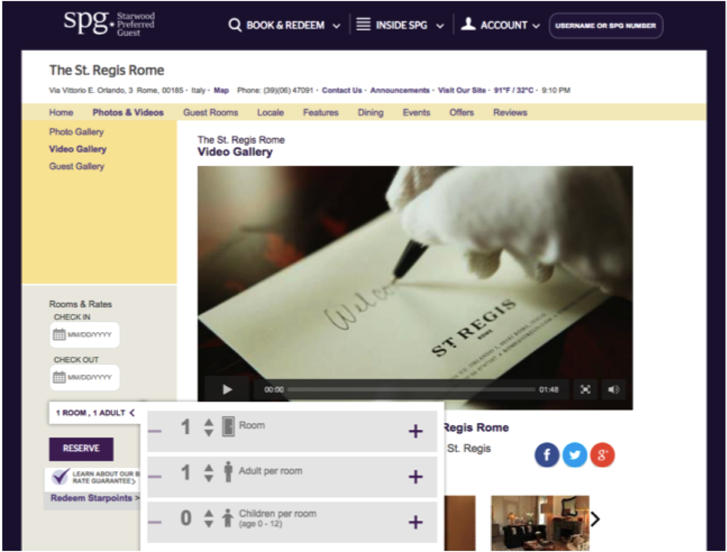The width and height of the screenshot is (727, 552).
Task: Open the Photos & Videos tab
Action: click(x=128, y=113)
